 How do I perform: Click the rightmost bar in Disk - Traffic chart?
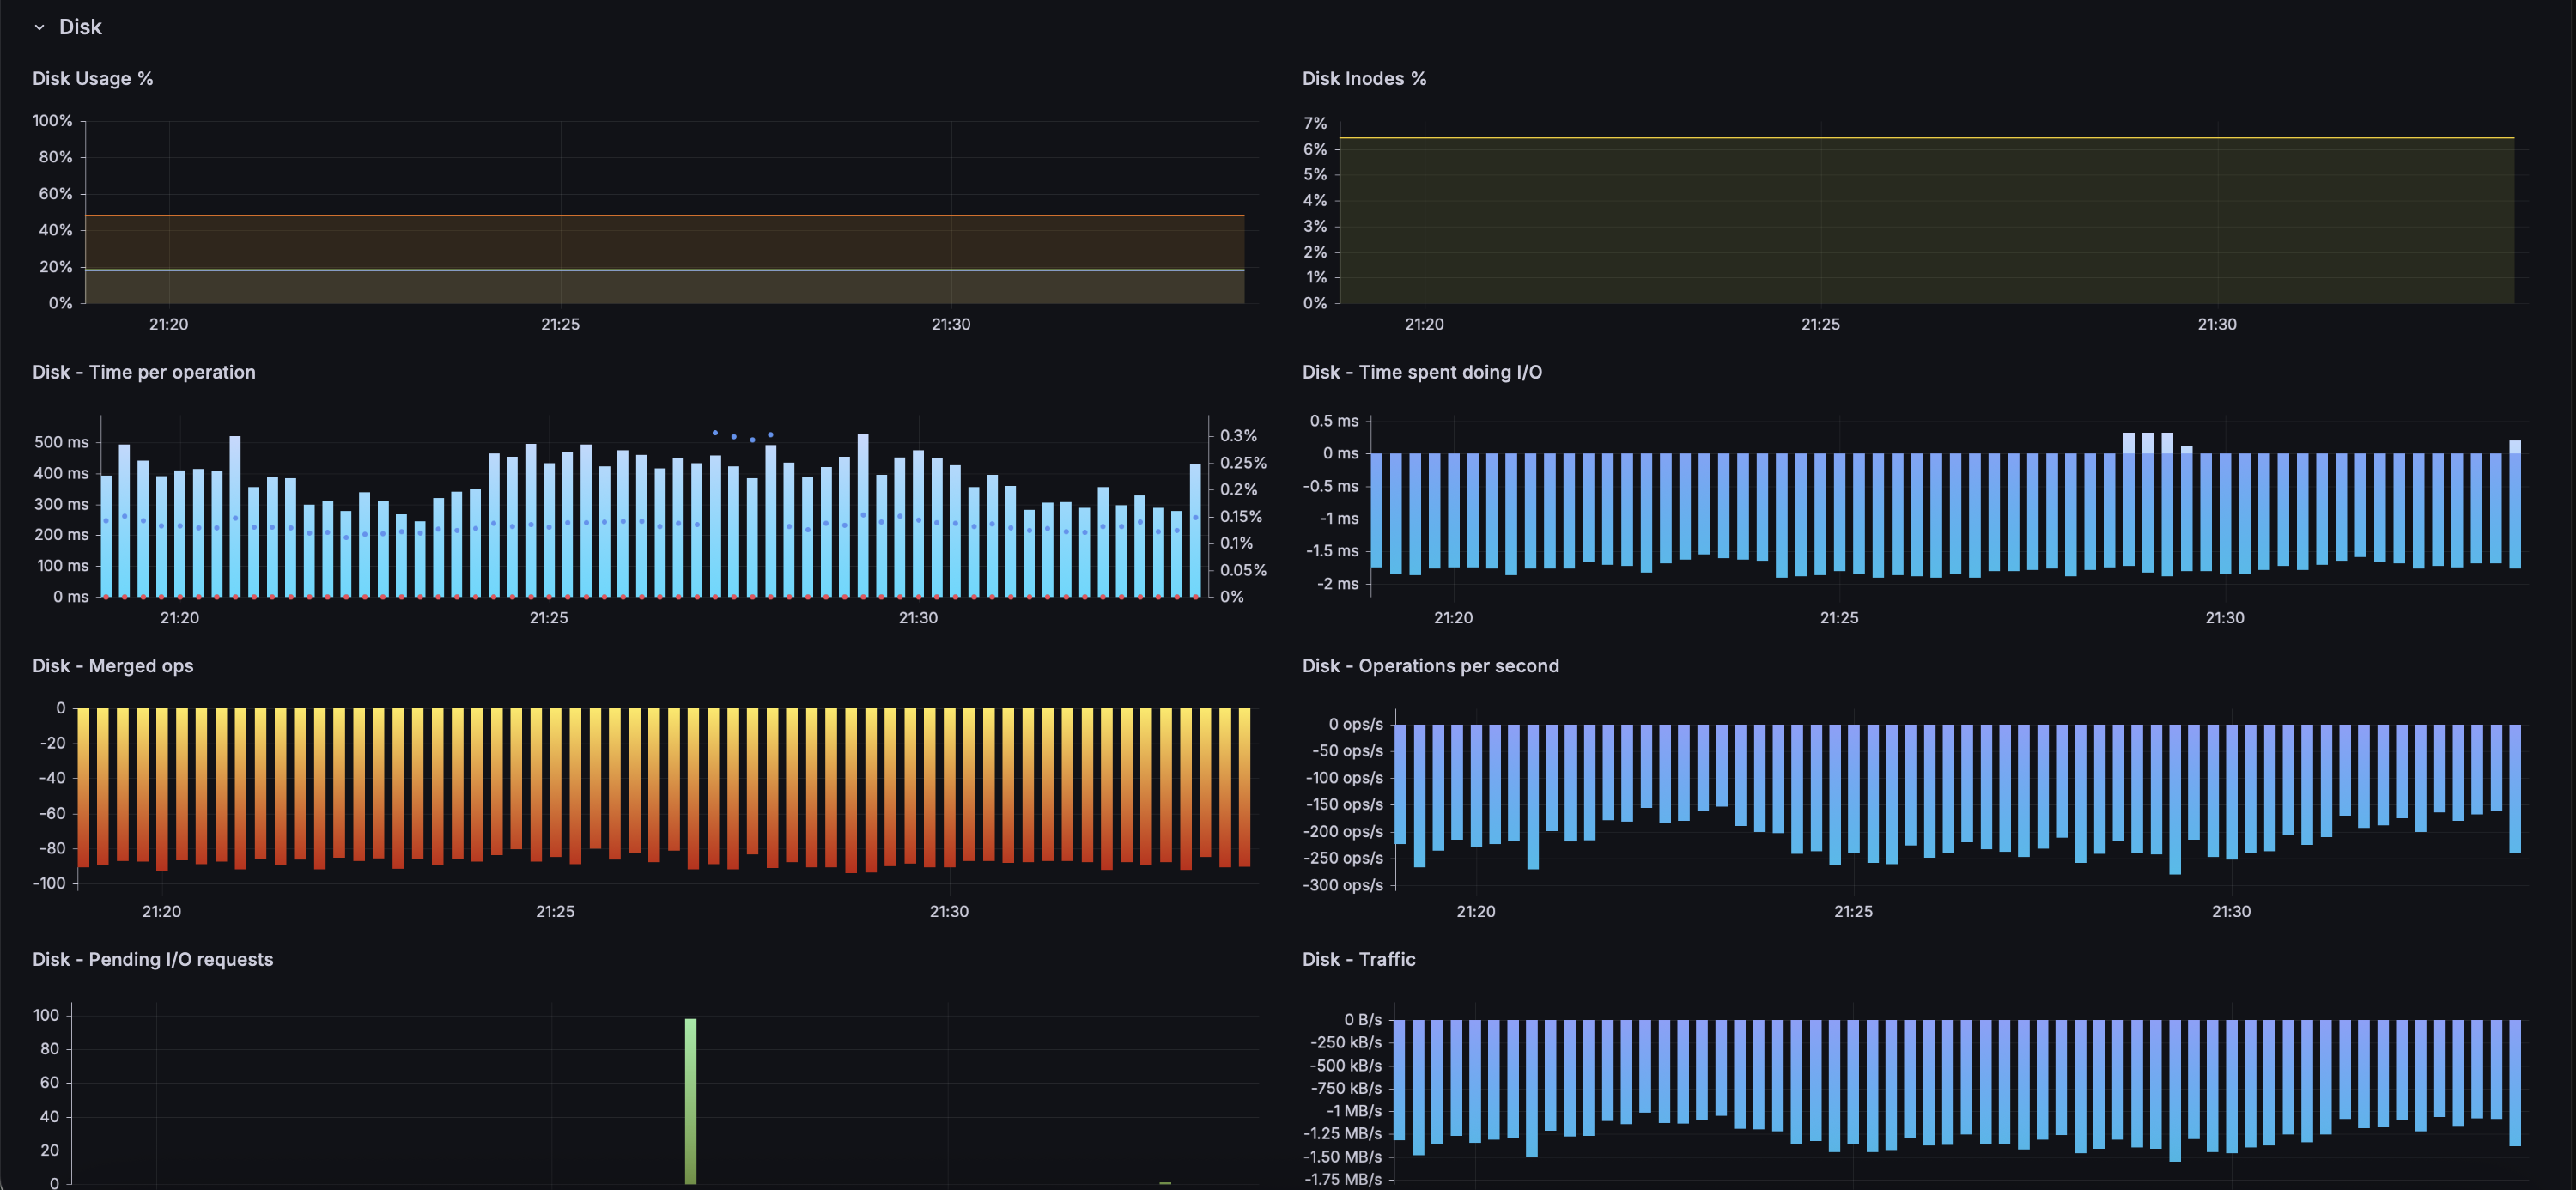coord(2514,1082)
